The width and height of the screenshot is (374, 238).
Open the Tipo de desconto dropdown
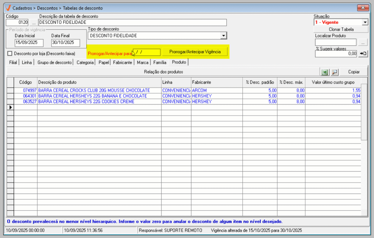[x=223, y=36]
